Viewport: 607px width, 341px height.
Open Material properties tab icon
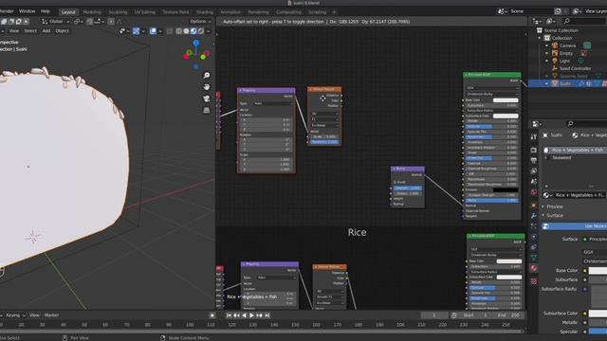click(534, 268)
